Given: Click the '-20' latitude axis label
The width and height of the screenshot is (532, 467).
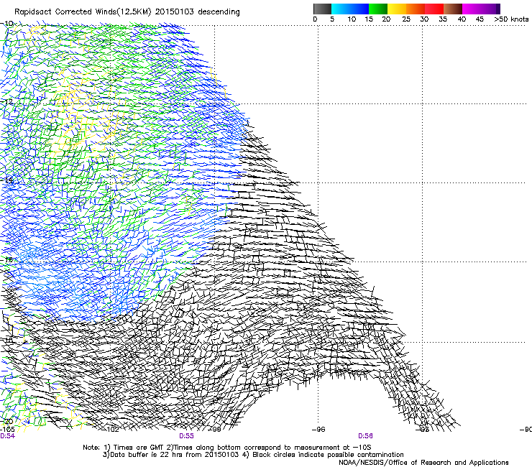Looking at the screenshot, I should pyautogui.click(x=6, y=422).
